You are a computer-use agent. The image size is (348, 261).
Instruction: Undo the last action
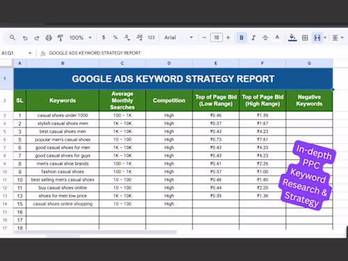point(25,38)
